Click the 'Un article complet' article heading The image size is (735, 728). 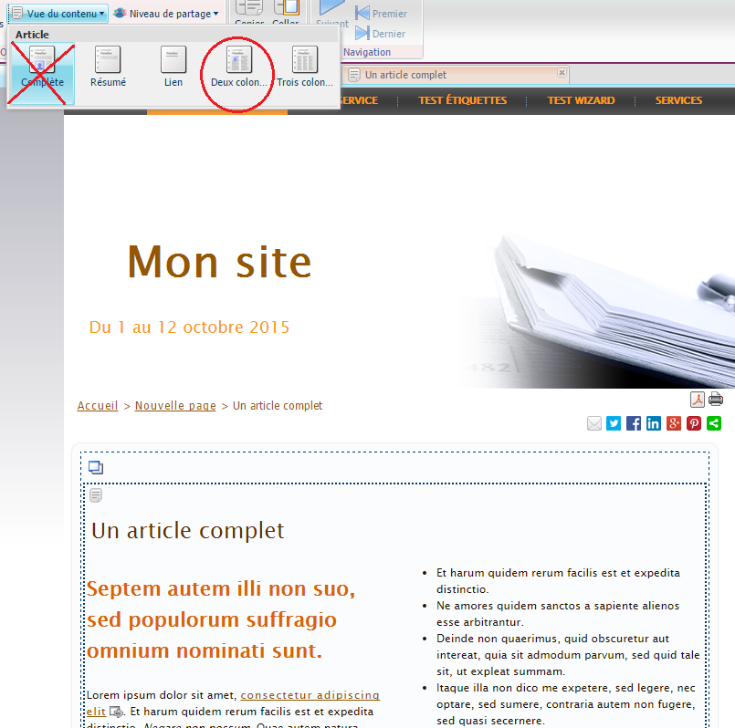pyautogui.click(x=187, y=531)
